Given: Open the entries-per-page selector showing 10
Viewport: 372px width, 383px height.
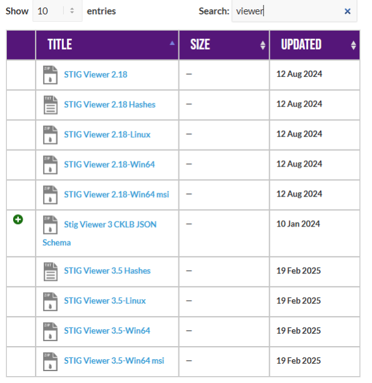Looking at the screenshot, I should click(x=58, y=11).
